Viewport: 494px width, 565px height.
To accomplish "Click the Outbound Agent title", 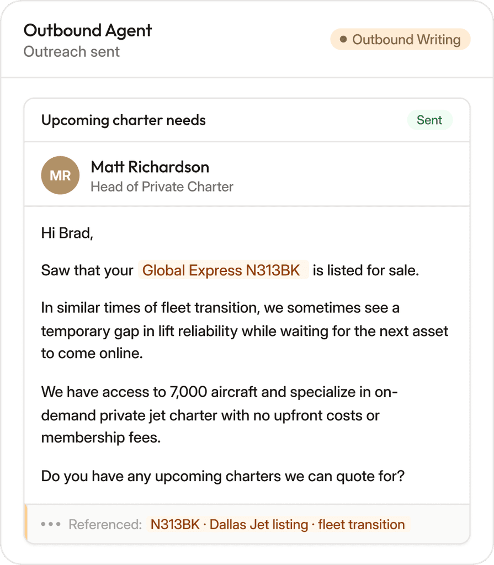I will (88, 31).
